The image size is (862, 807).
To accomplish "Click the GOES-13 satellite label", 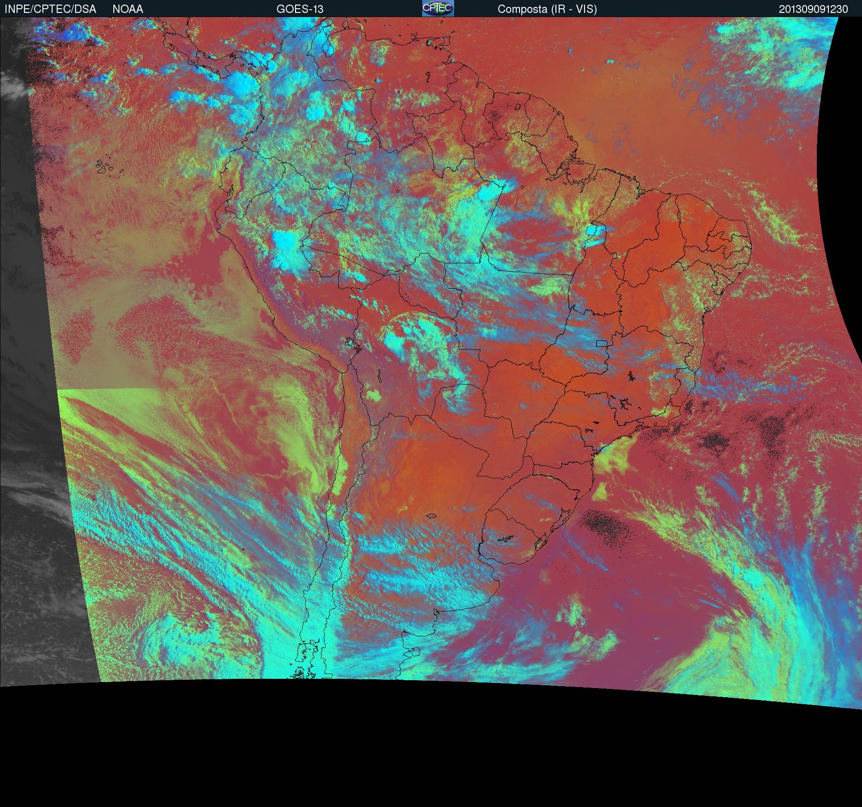I will [300, 9].
